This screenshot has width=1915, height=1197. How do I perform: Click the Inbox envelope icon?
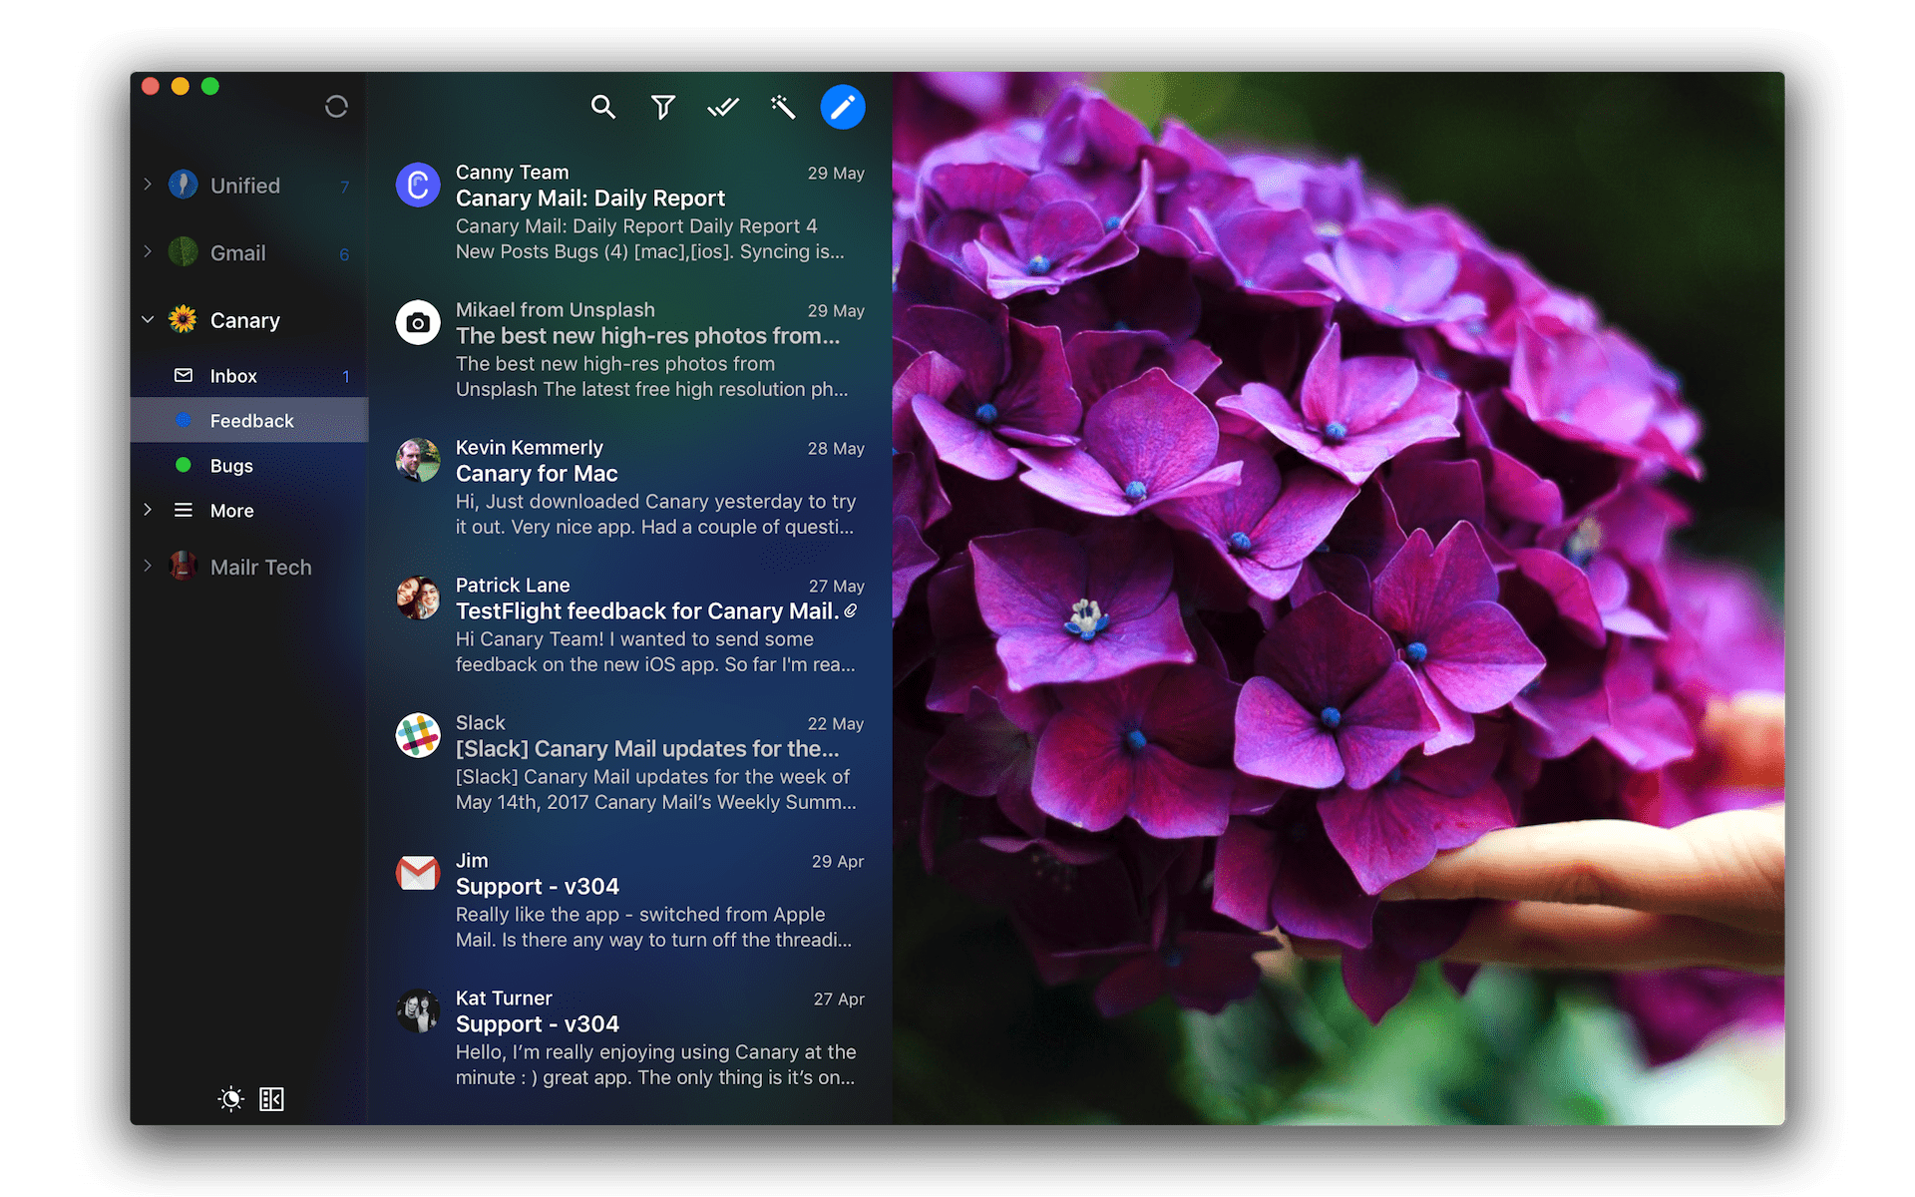pyautogui.click(x=184, y=375)
